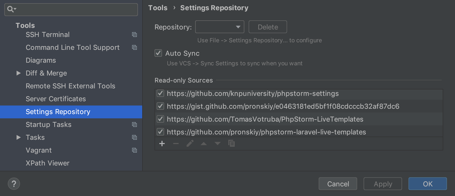The image size is (455, 196).
Task: Uncheck the gist.github.com pronskiy source
Action: click(x=160, y=106)
